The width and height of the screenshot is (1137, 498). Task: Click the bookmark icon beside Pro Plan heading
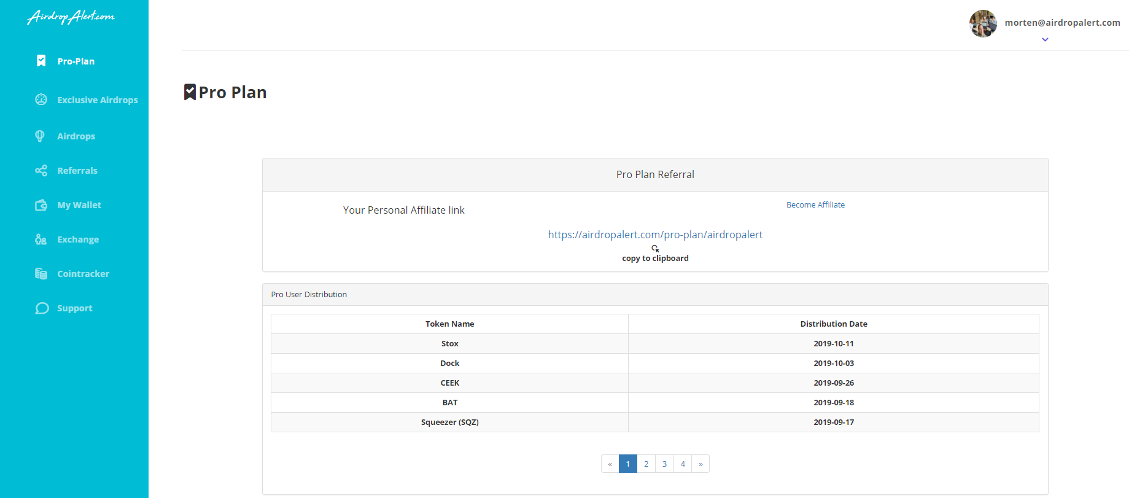pos(190,92)
